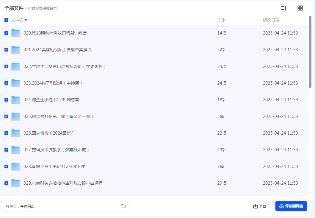Uncheck the 021.2024实体短视频引流爆单实操课 checkbox

coord(6,50)
